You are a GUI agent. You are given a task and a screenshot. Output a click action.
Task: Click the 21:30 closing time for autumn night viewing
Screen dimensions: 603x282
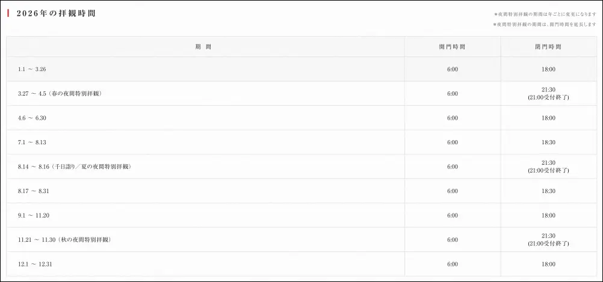(x=548, y=236)
